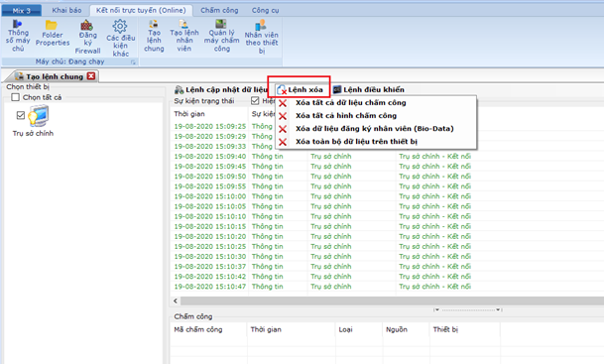Image resolution: width=604 pixels, height=364 pixels.
Task: Select event row 19-08-2020 15:09:29
Action: [x=210, y=136]
